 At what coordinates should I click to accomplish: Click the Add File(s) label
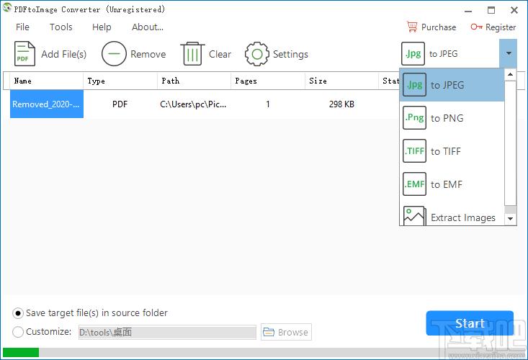[63, 54]
